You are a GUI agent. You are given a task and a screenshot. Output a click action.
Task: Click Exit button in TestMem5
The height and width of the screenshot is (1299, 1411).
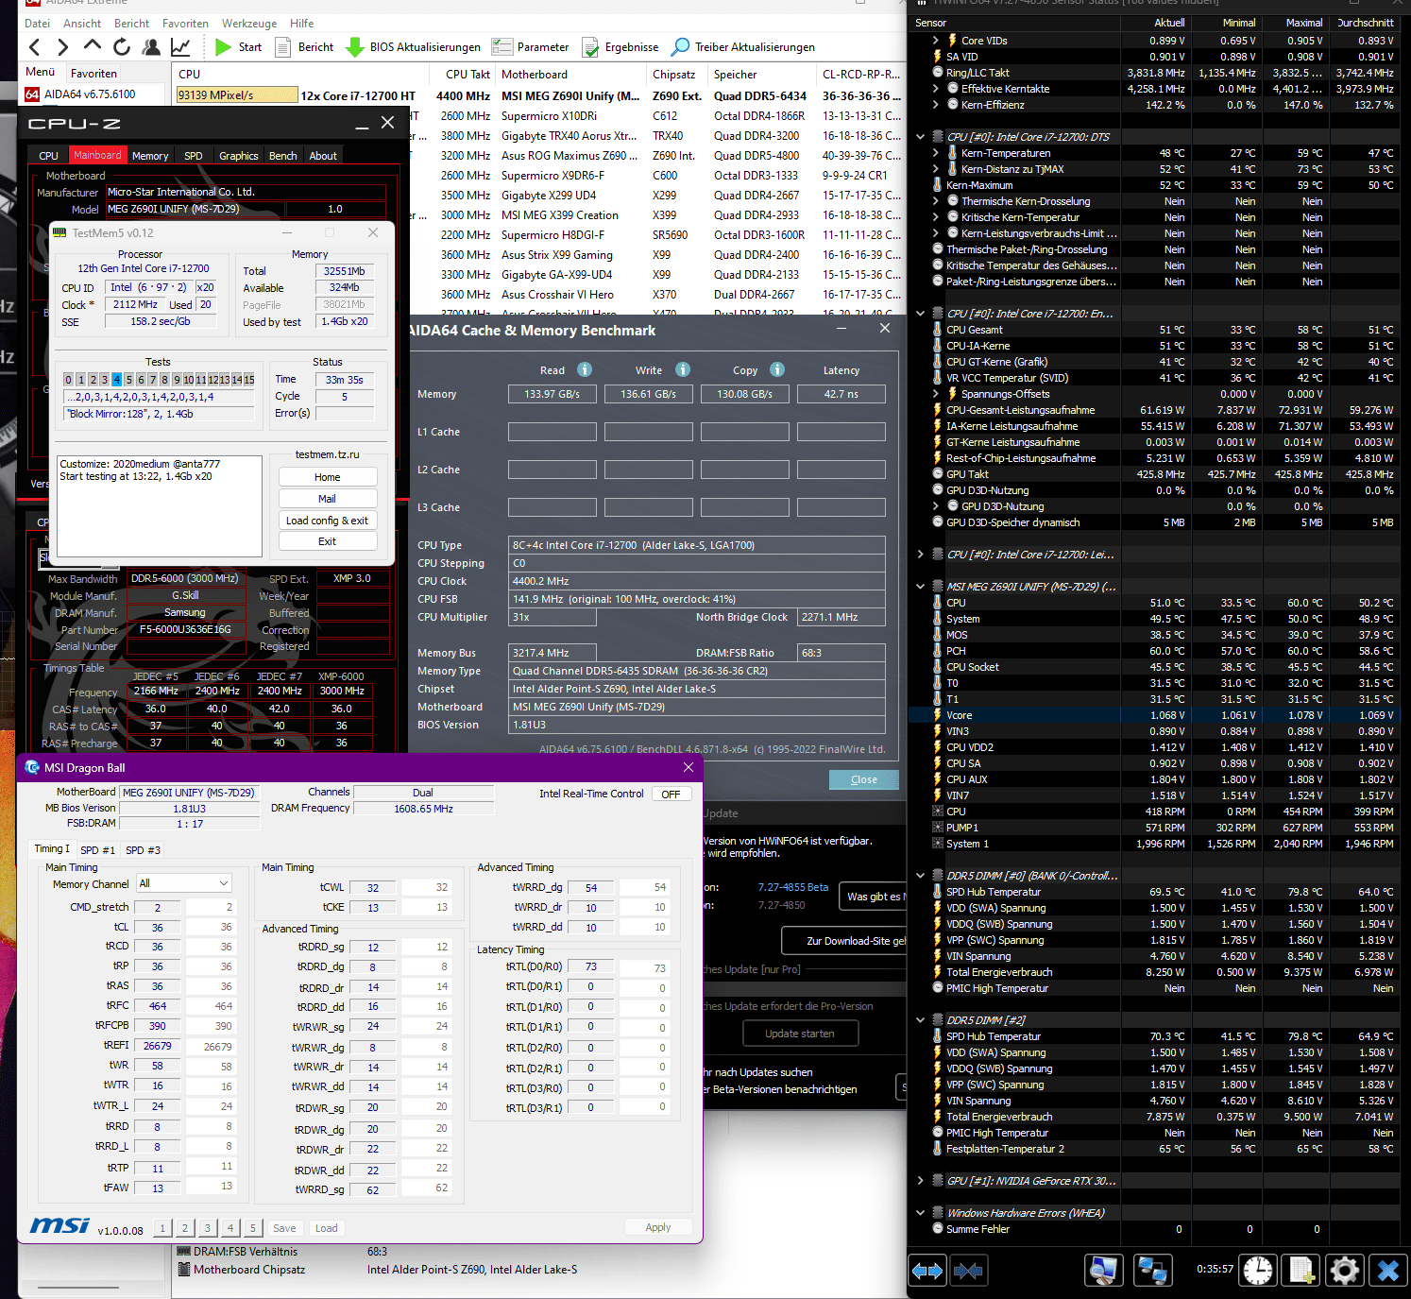[x=328, y=541]
